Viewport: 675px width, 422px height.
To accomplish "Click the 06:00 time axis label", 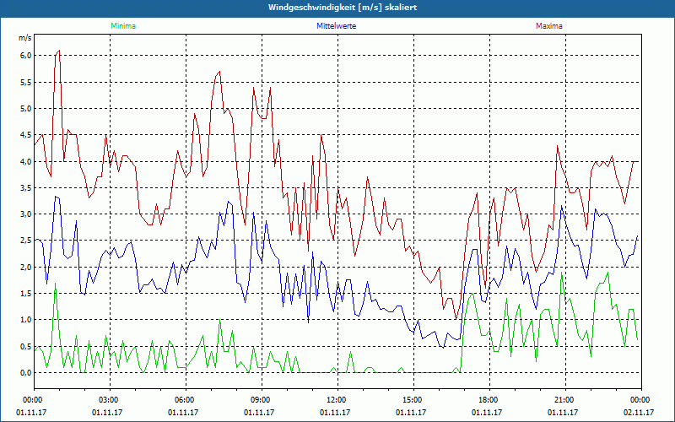I will 186,400.
